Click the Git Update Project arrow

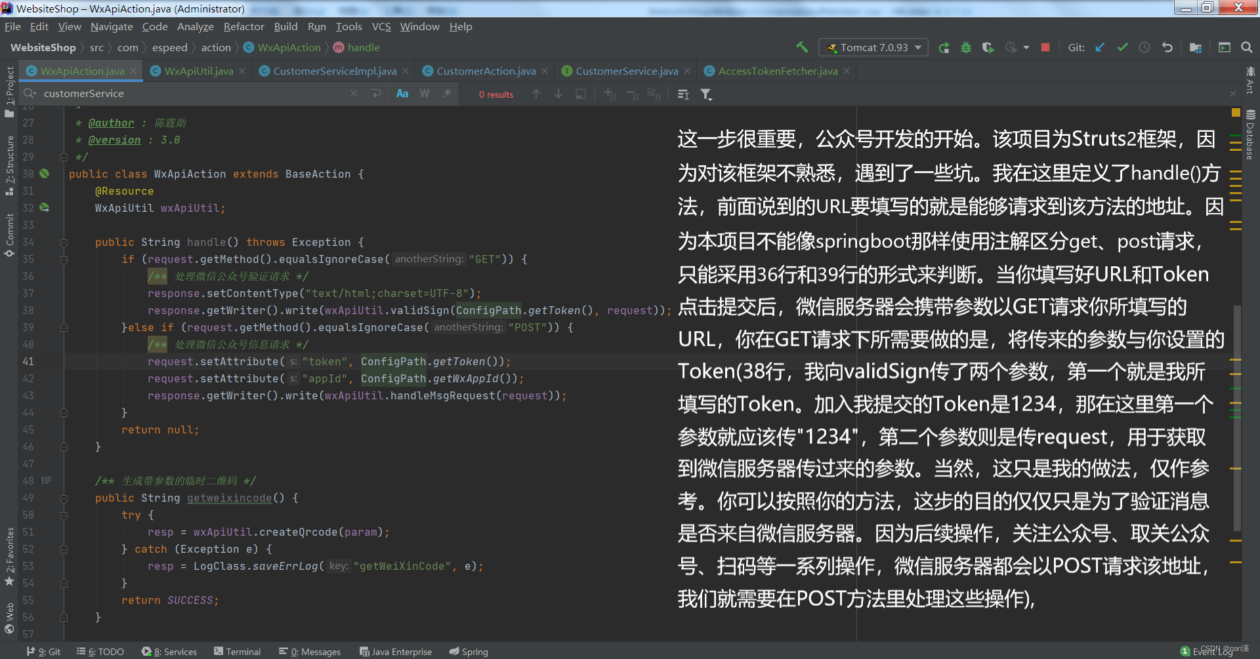(1100, 47)
